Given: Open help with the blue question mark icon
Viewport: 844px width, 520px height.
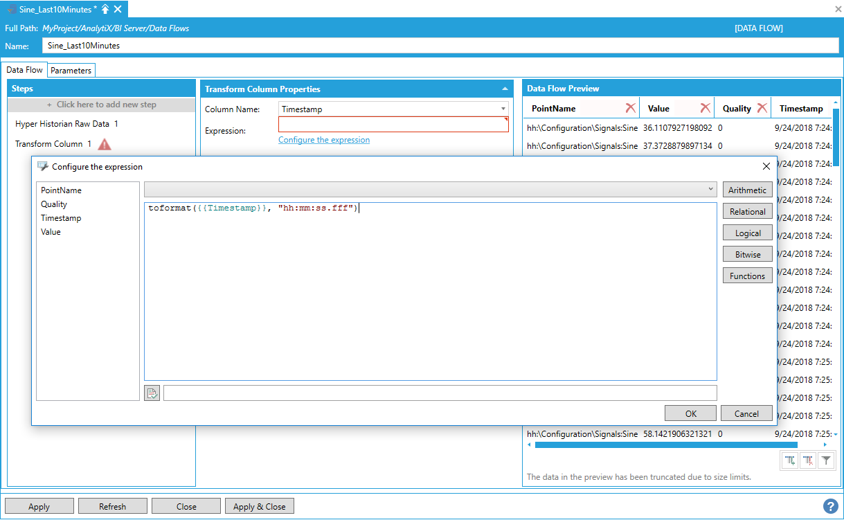Looking at the screenshot, I should pyautogui.click(x=830, y=506).
